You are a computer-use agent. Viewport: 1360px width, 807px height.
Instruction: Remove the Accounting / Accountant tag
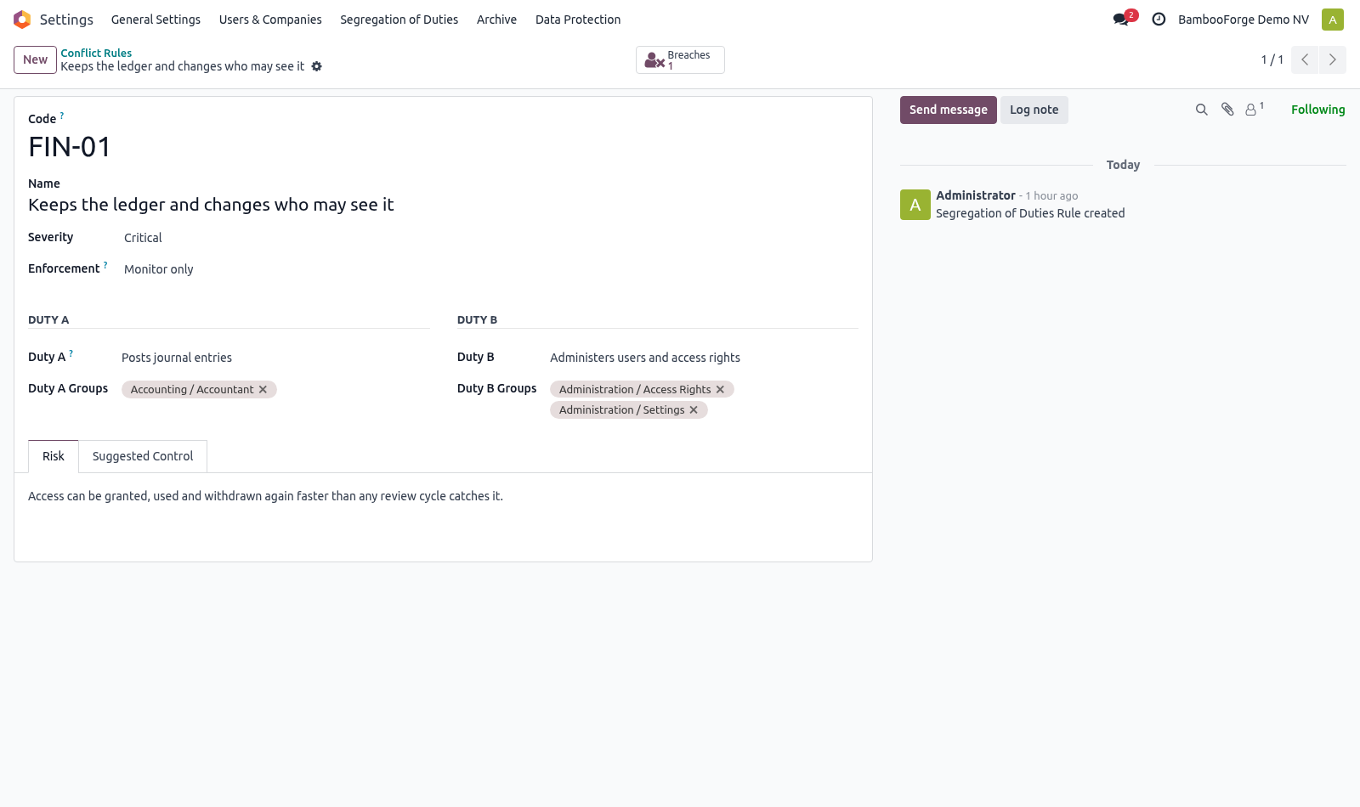[263, 390]
